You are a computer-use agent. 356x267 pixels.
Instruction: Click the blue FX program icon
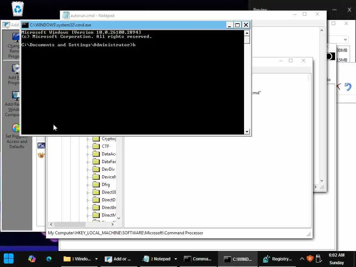(x=41, y=146)
